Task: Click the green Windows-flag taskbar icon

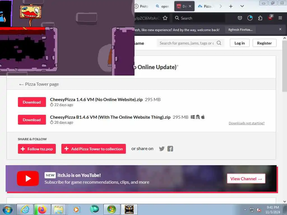Action: 112,209
